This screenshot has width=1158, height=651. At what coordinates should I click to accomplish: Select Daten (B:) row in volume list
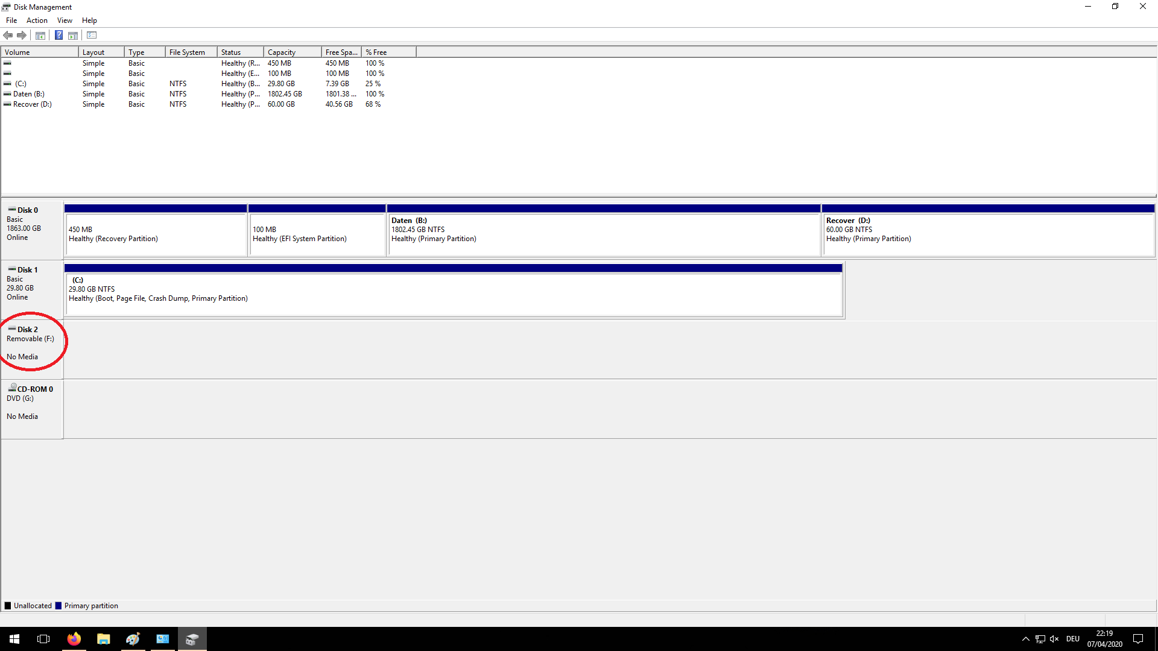point(28,94)
